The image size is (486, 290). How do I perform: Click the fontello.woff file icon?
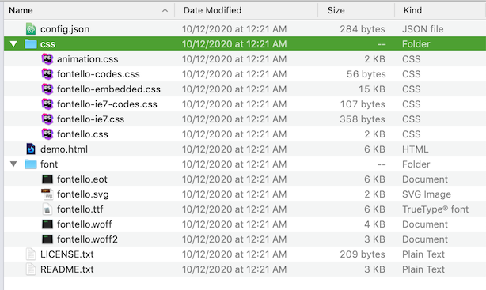(47, 224)
